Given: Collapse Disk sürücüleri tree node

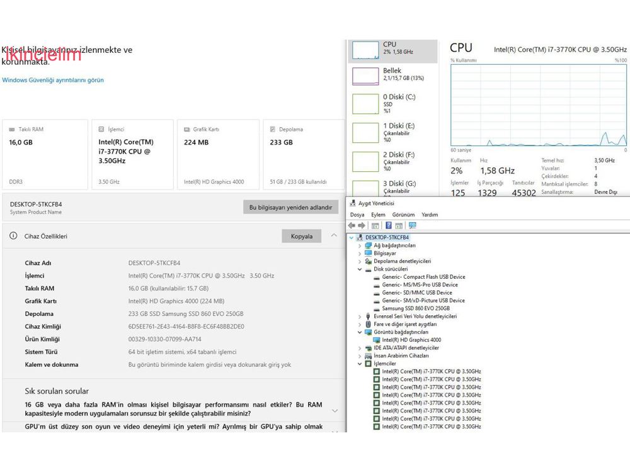Looking at the screenshot, I should pyautogui.click(x=360, y=269).
